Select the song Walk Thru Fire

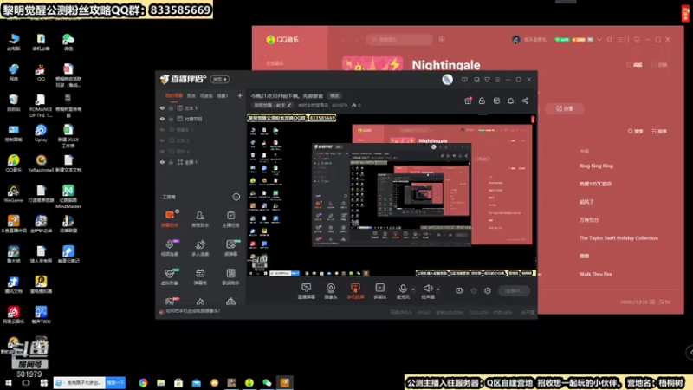pyautogui.click(x=595, y=274)
